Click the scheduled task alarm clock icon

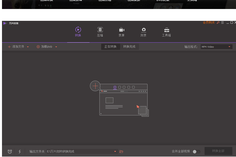10,152
